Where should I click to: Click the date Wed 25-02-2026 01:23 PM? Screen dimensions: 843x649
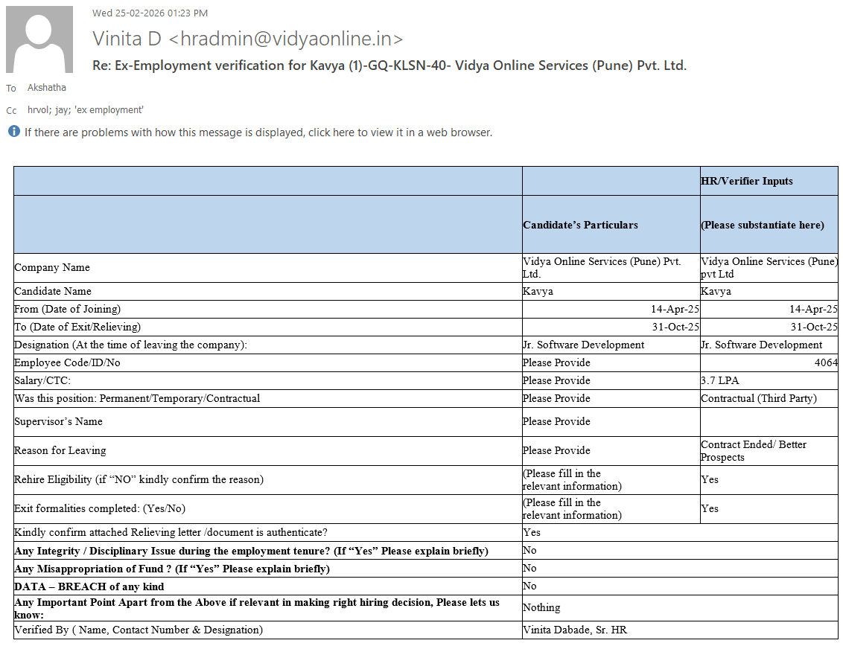(150, 13)
